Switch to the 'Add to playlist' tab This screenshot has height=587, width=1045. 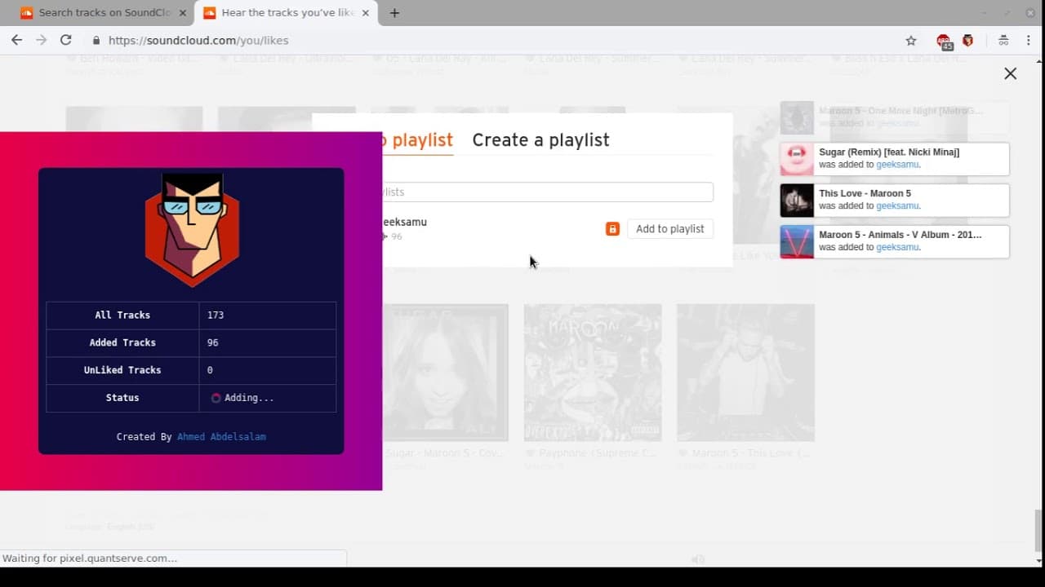pyautogui.click(x=417, y=140)
